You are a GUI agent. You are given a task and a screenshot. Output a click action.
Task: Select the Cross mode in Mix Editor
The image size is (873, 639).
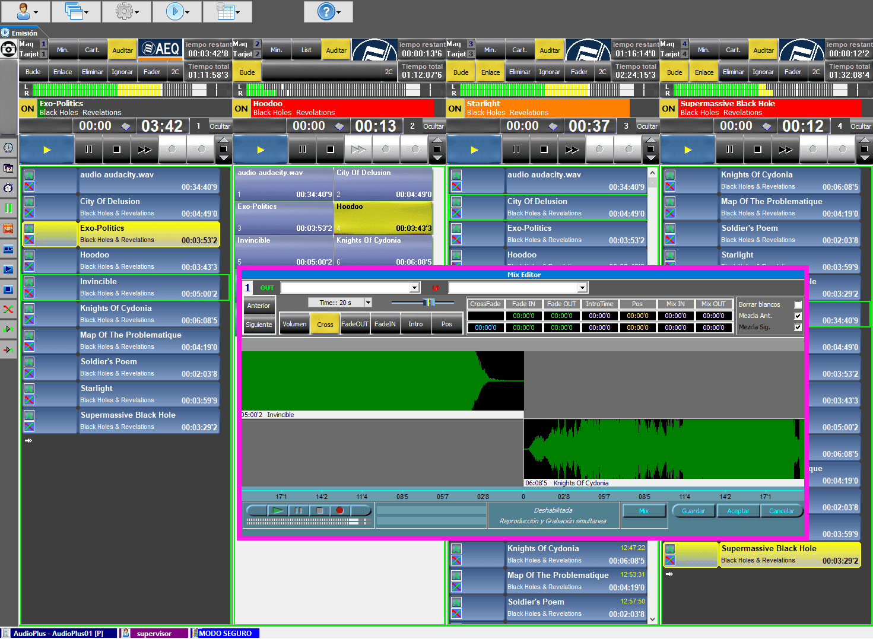coord(325,325)
